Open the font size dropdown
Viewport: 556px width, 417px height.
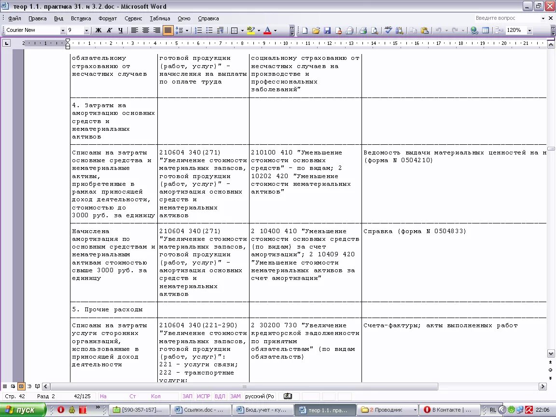click(x=86, y=30)
